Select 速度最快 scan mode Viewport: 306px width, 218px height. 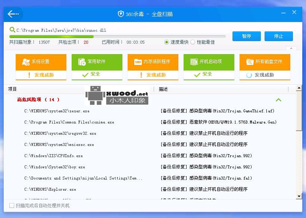pos(166,42)
